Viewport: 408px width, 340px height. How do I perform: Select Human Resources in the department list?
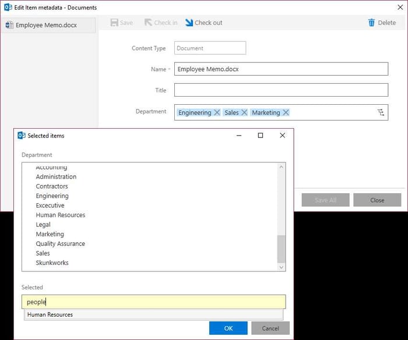[61, 215]
